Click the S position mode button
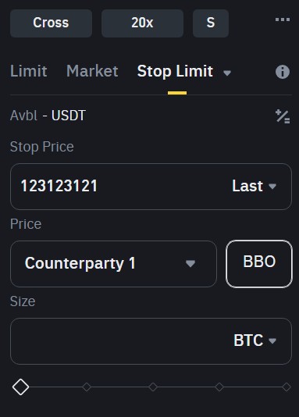 coord(211,23)
